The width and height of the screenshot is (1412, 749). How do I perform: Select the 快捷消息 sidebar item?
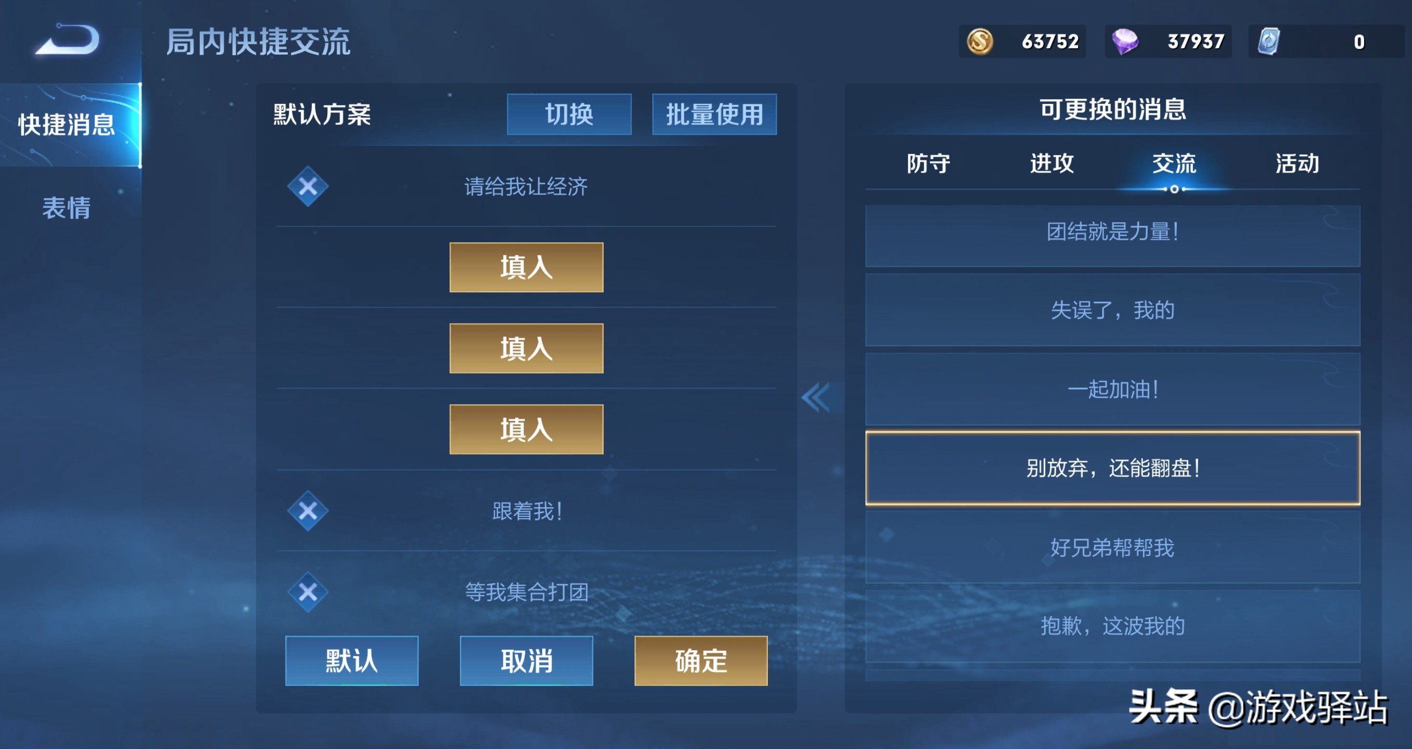coord(67,124)
